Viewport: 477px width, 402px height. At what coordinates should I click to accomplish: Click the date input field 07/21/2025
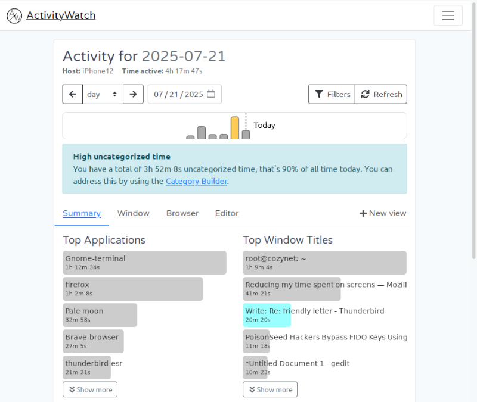tap(178, 94)
